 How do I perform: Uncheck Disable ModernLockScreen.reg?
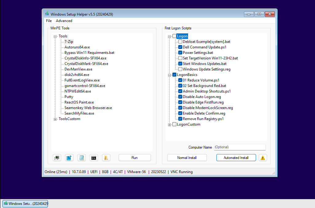click(x=180, y=108)
